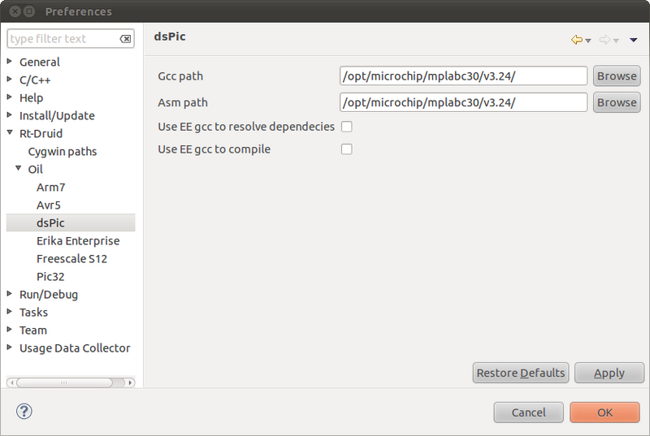Click inside the Asm path field
Screen dimensions: 650x436
coord(463,102)
